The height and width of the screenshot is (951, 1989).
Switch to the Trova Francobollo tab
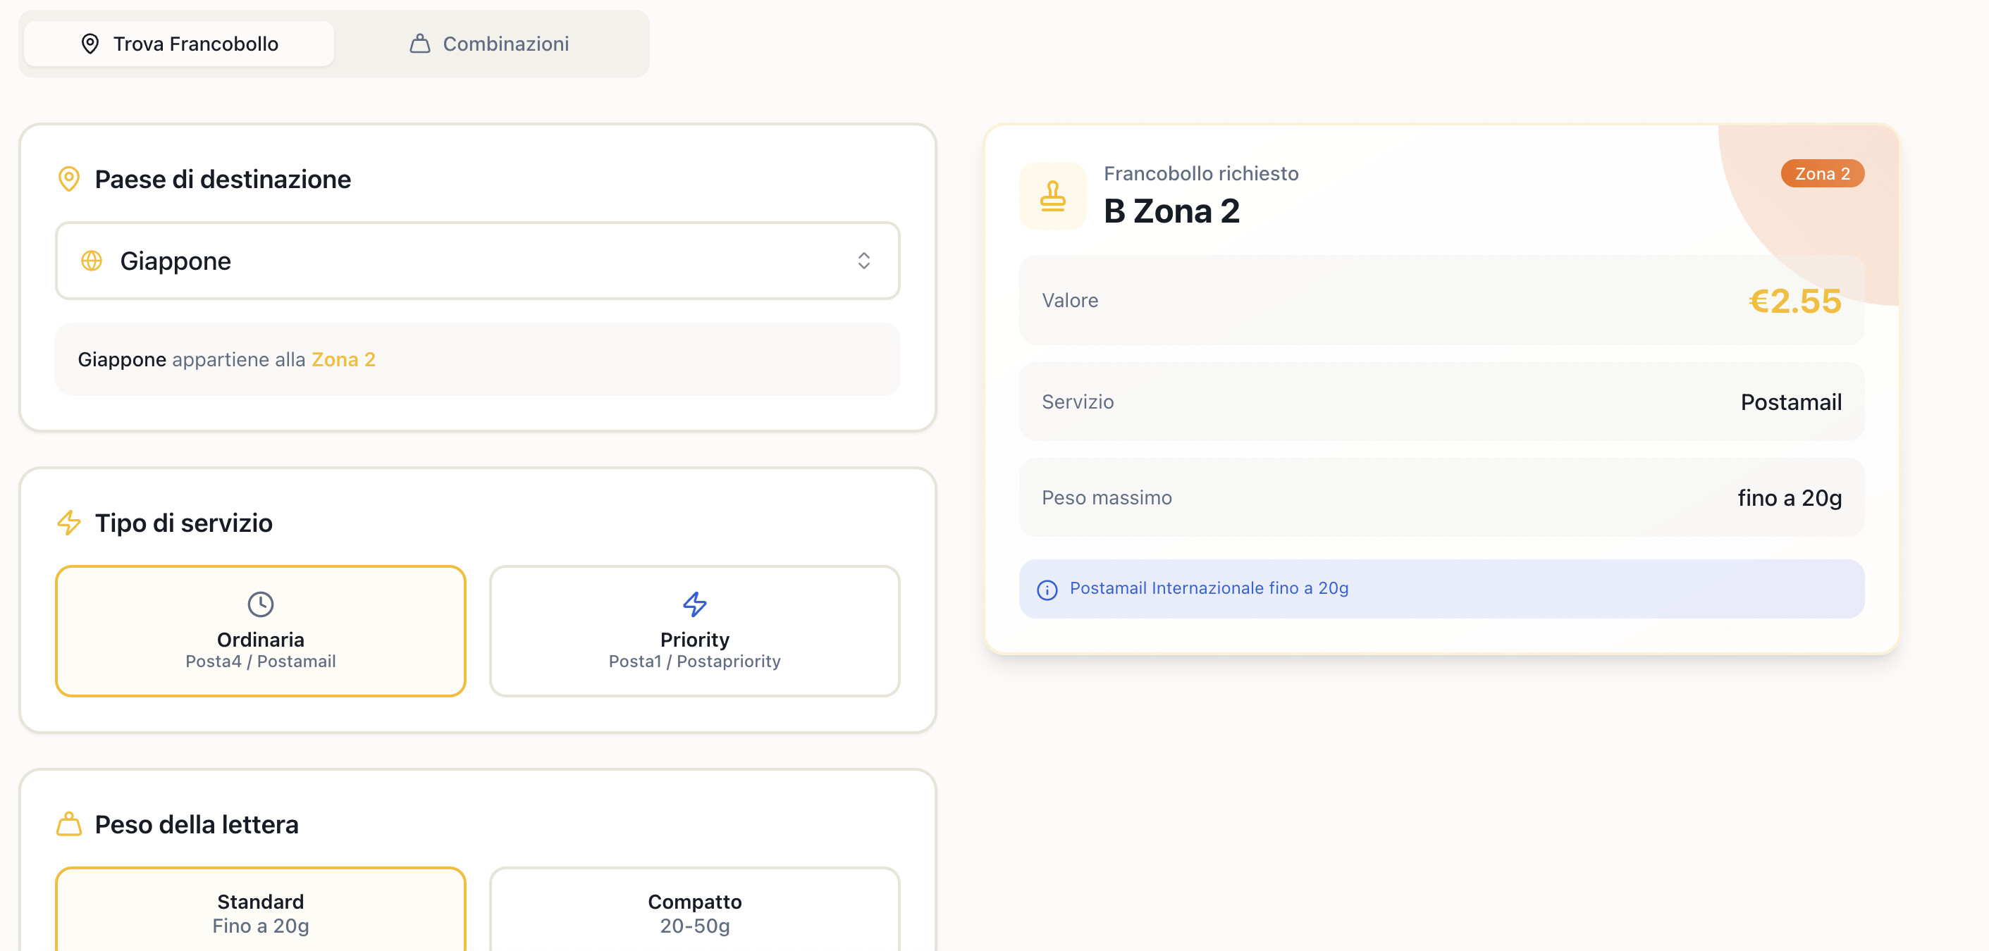tap(179, 44)
